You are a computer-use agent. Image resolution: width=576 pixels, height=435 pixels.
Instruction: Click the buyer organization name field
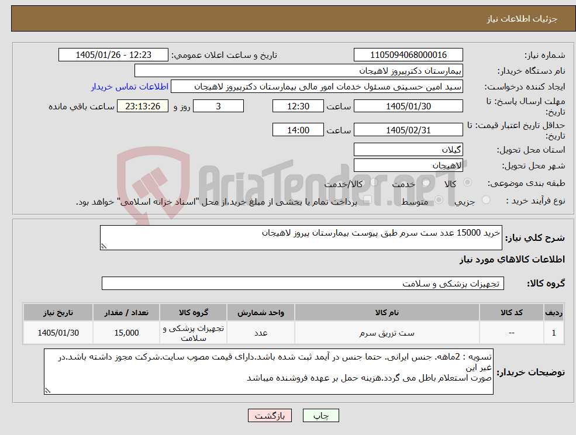click(x=299, y=71)
